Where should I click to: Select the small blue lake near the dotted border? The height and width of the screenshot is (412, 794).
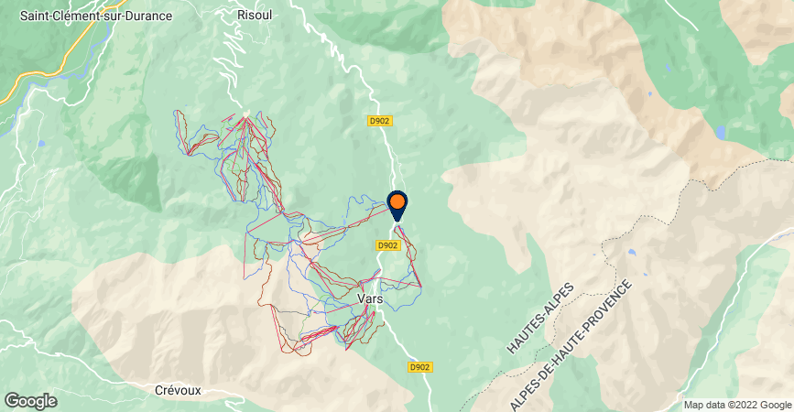632,252
